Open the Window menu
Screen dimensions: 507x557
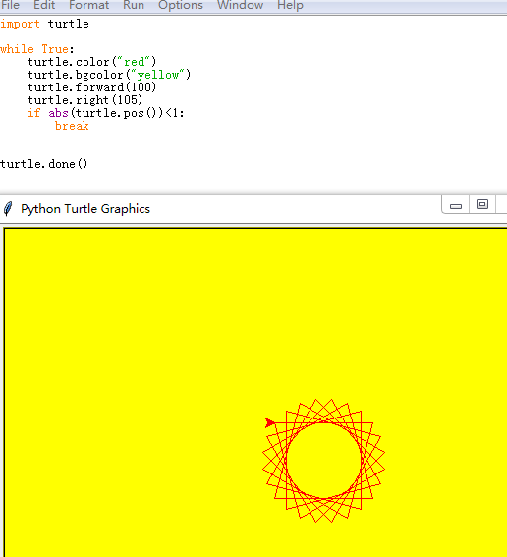coord(240,5)
